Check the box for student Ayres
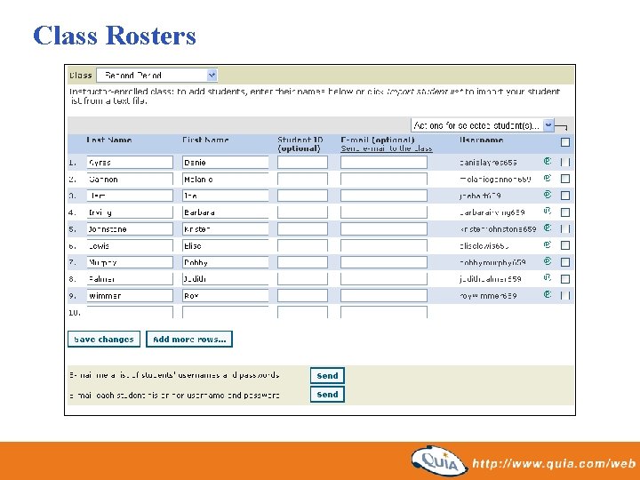This screenshot has height=480, width=640. 565,162
